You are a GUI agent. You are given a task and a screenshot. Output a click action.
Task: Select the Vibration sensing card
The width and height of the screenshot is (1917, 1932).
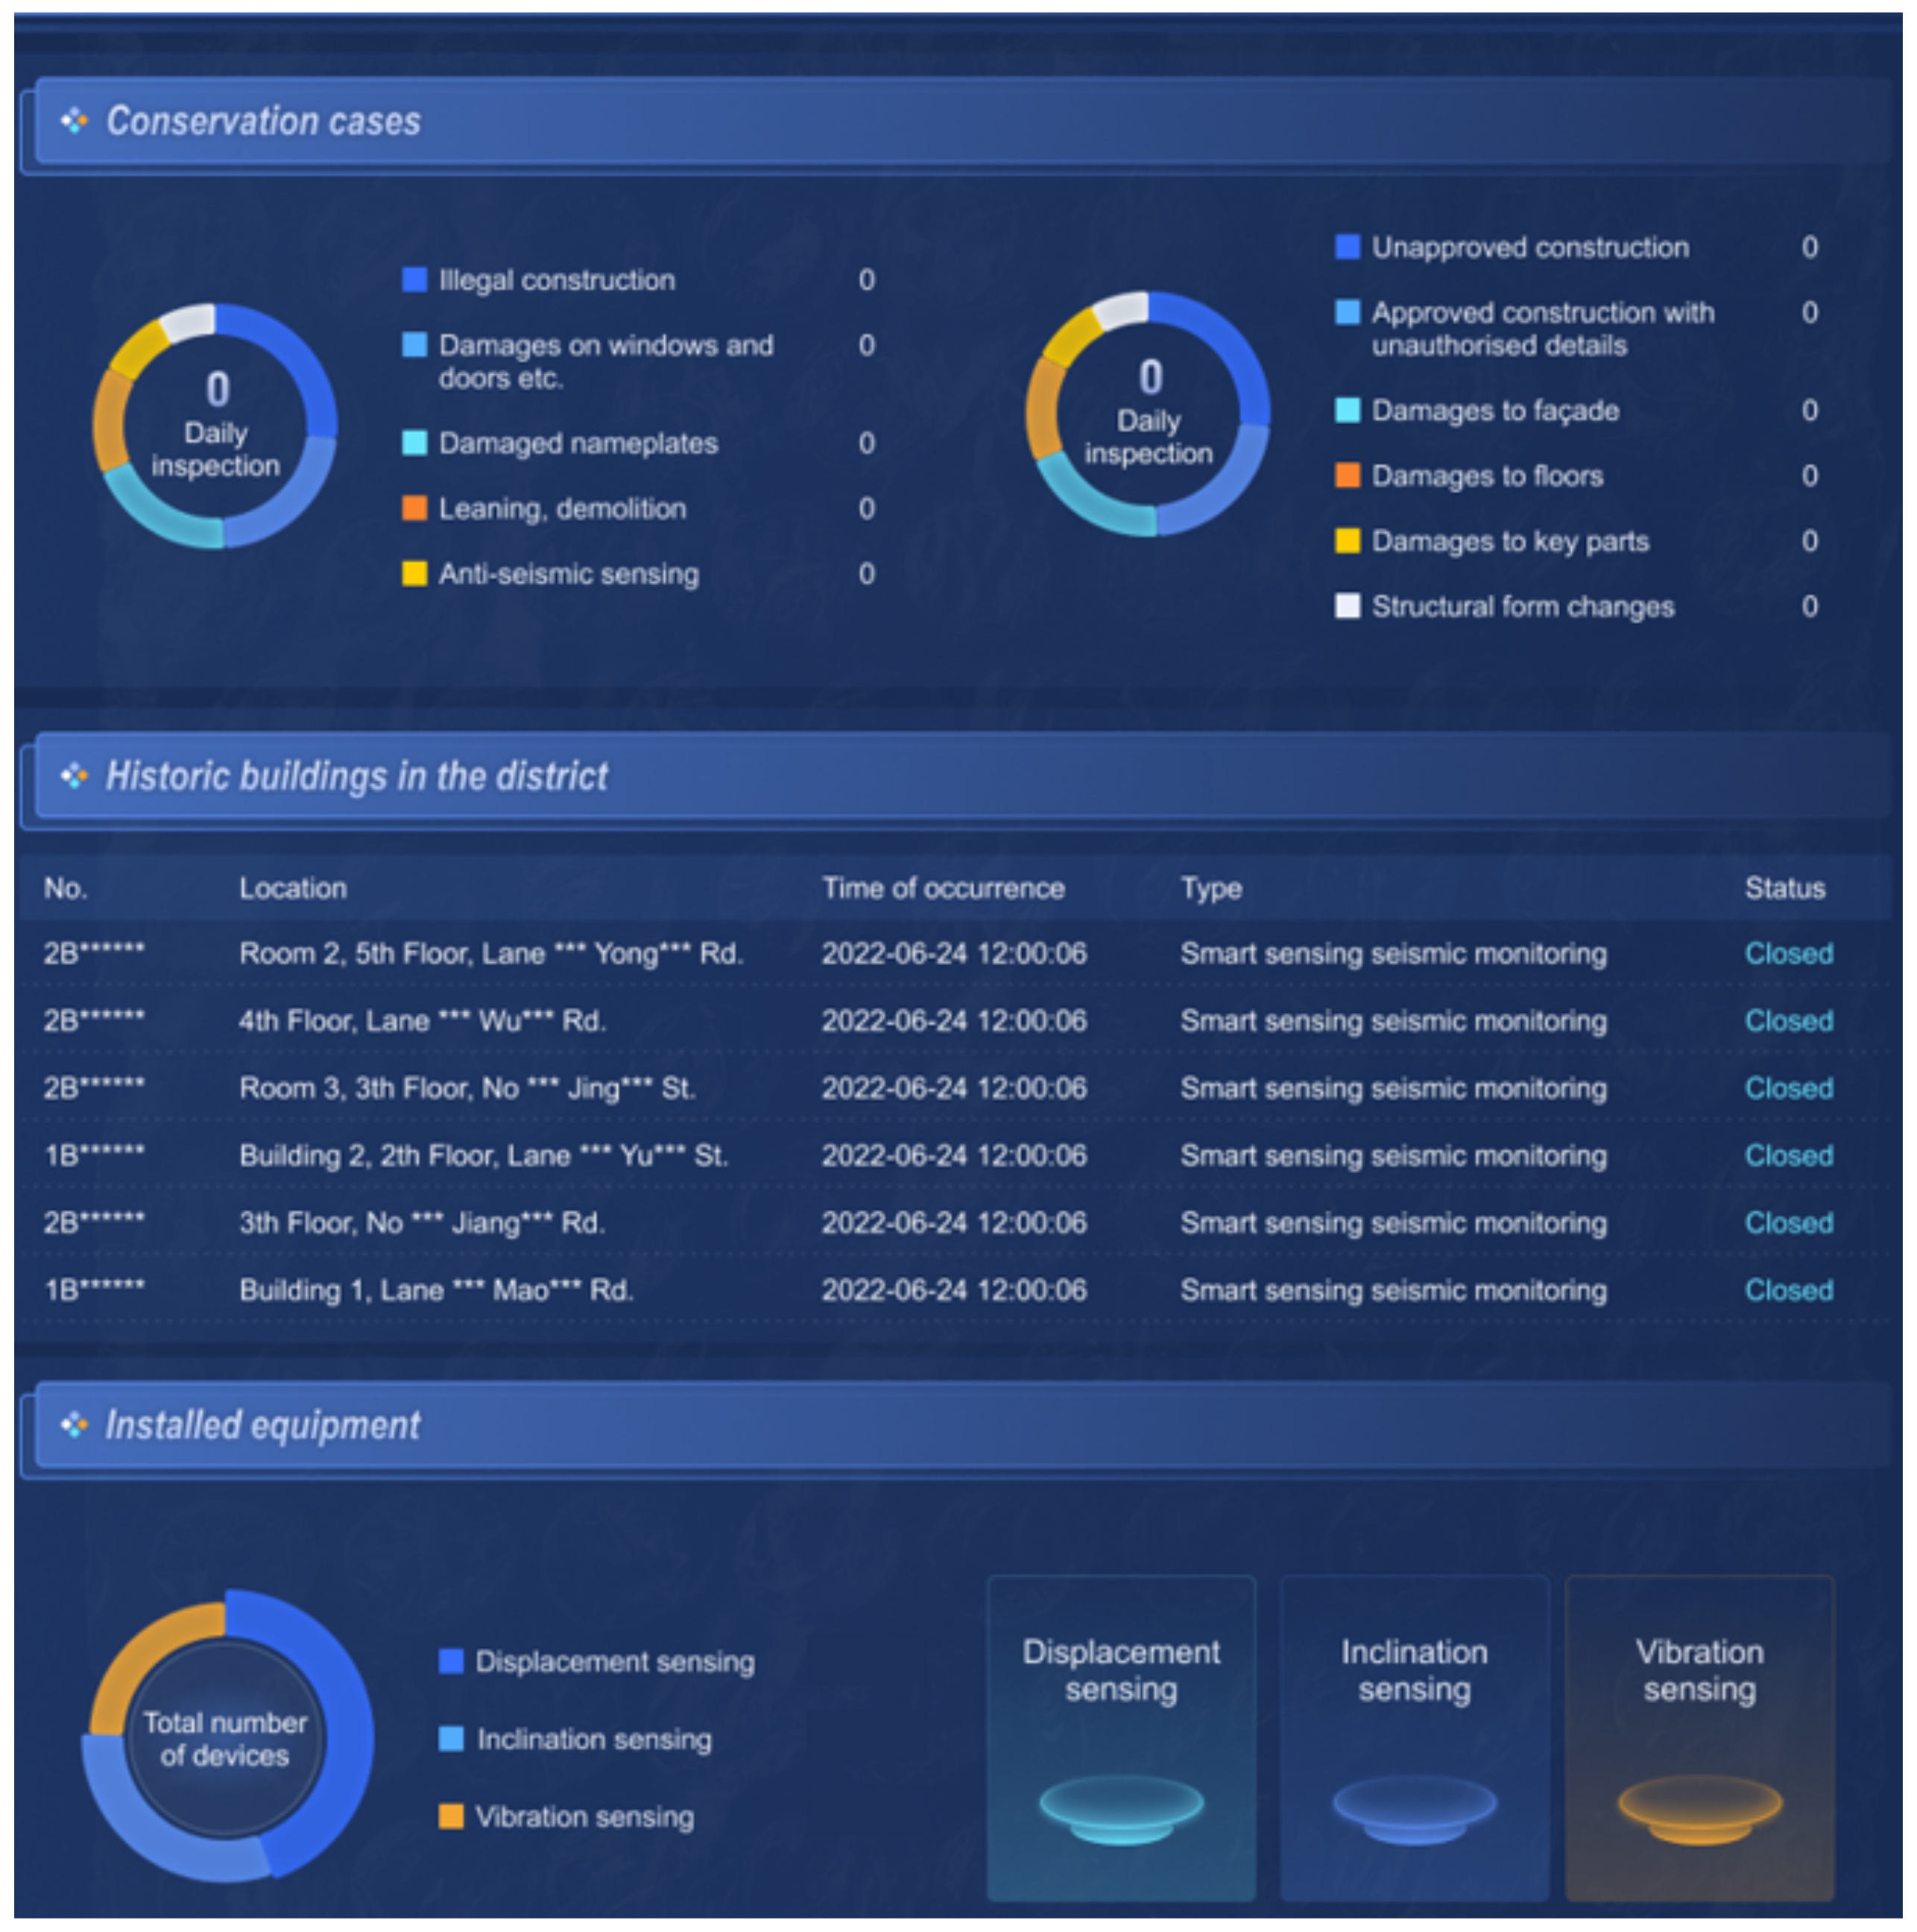tap(1699, 1738)
